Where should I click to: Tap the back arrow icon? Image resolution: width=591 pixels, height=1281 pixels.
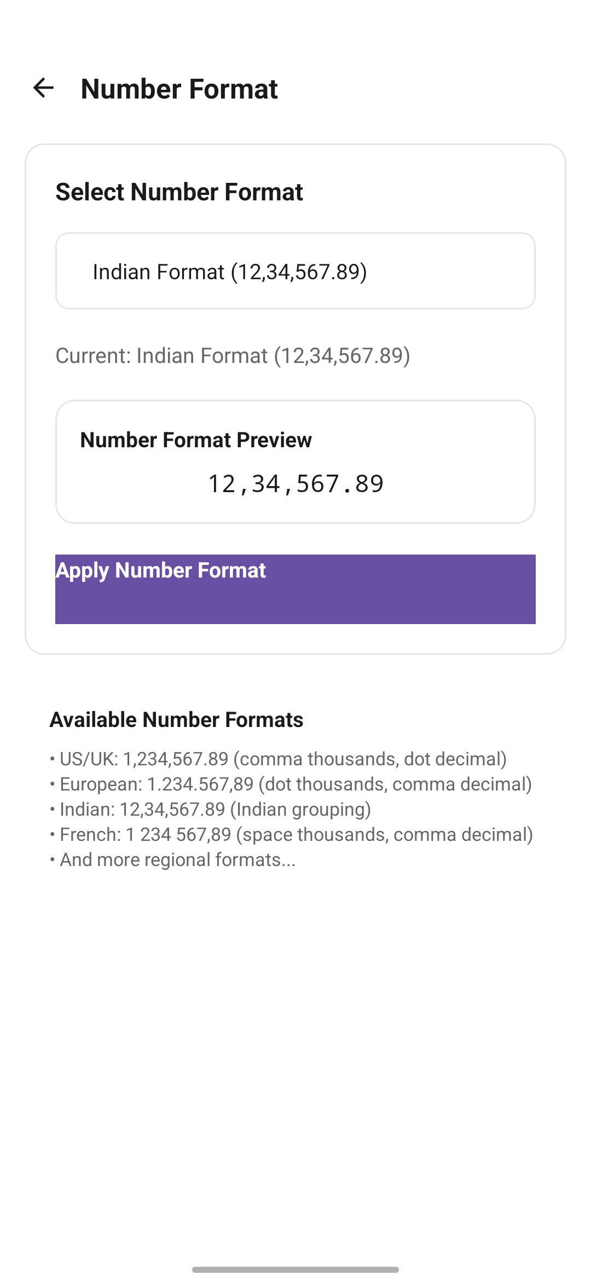click(x=43, y=88)
